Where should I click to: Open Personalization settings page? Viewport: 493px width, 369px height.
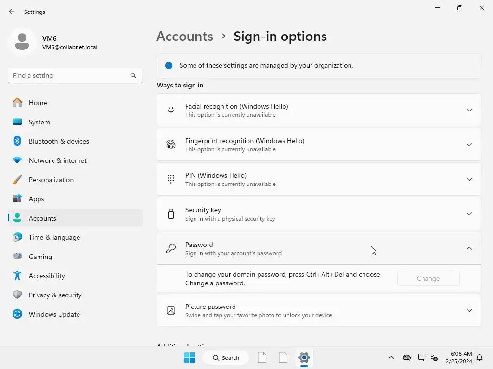click(75, 180)
